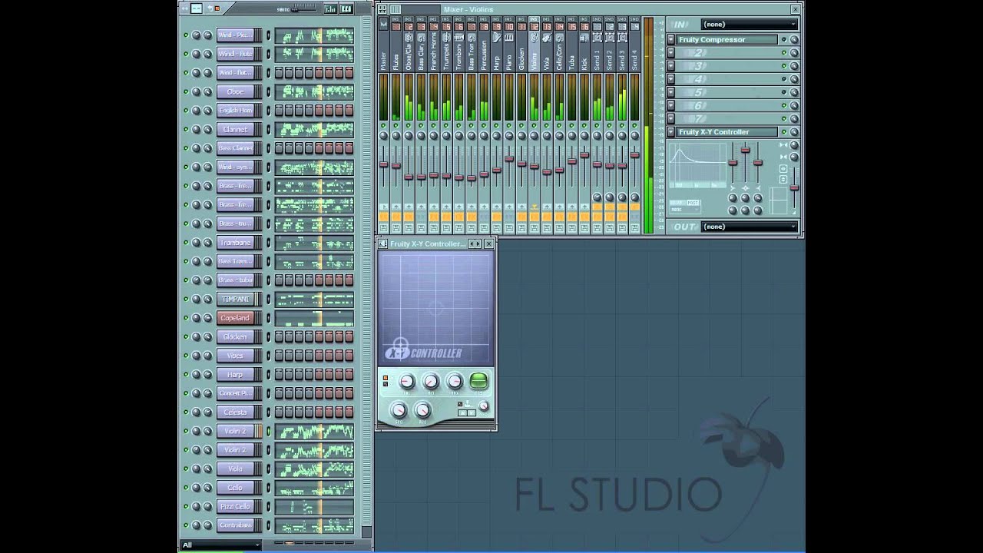Turn Fruity Compressor mix level knob
This screenshot has width=983, height=553.
coord(794,40)
